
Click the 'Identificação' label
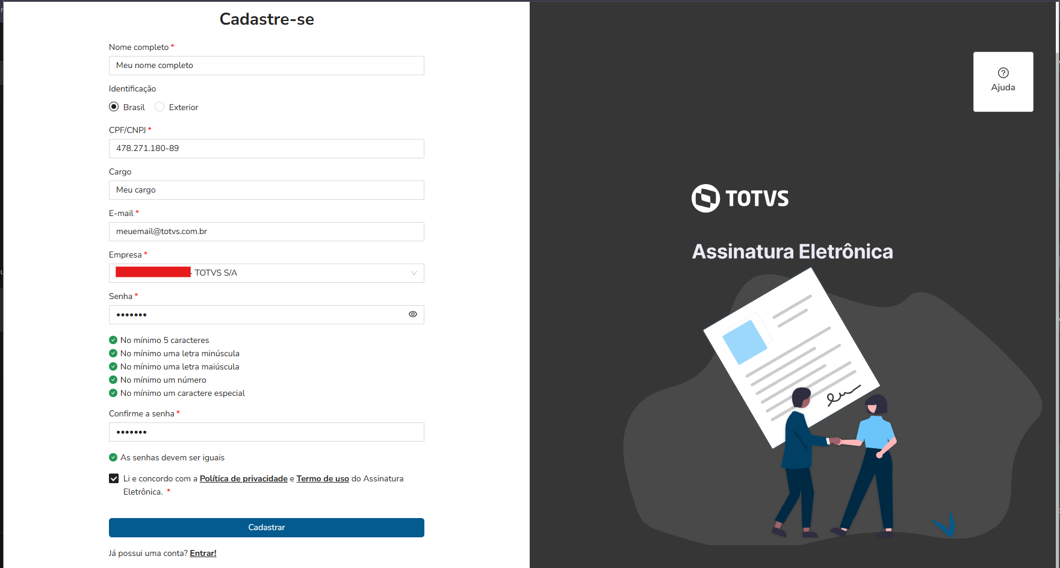(x=132, y=88)
